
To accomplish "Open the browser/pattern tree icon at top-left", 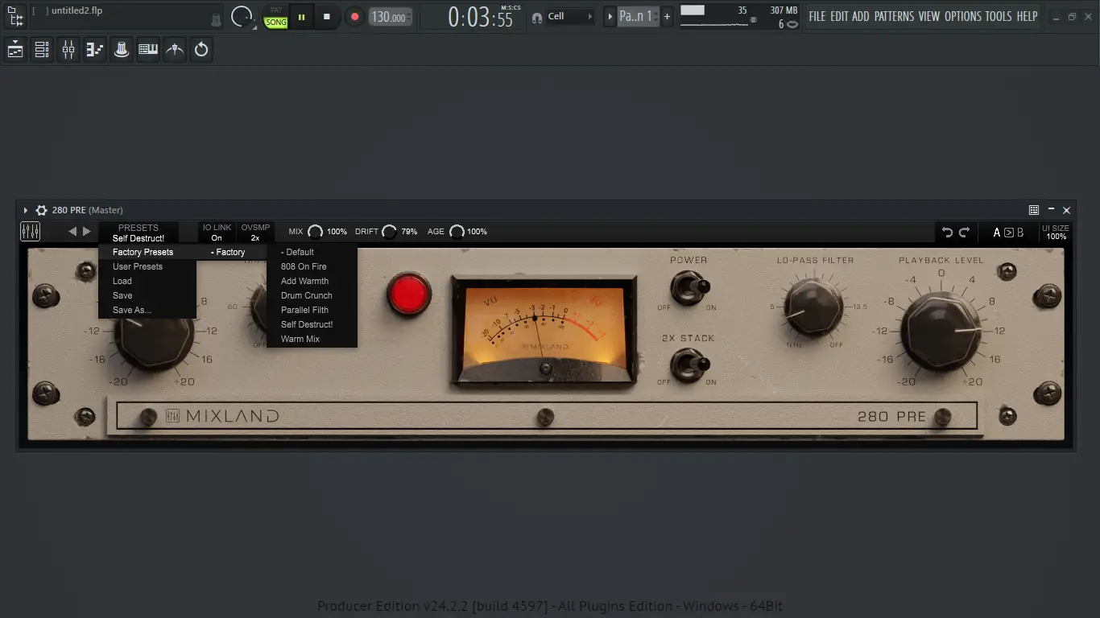I will point(15,16).
